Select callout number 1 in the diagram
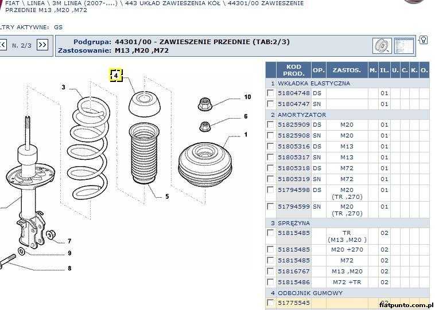 [x=246, y=135]
